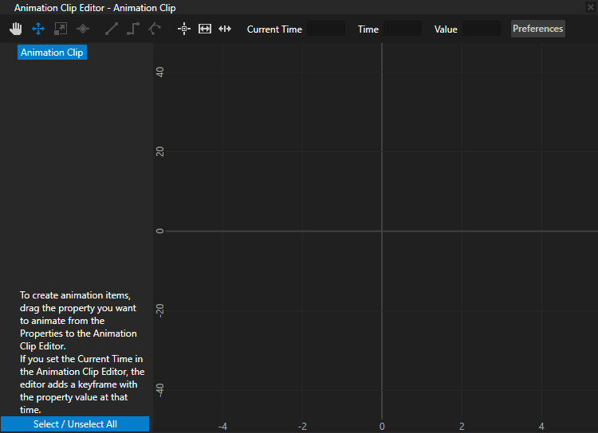This screenshot has width=598, height=433.
Task: Pick the Bezier curve interpolation icon
Action: [155, 29]
